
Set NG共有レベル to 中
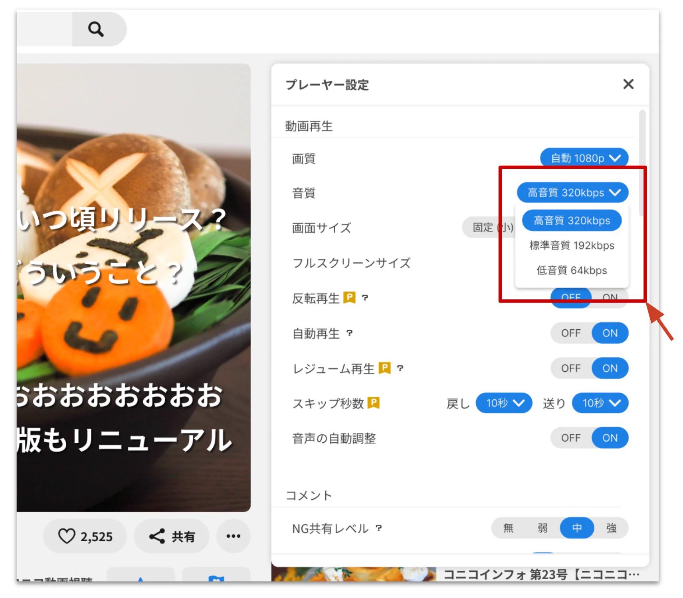577,528
